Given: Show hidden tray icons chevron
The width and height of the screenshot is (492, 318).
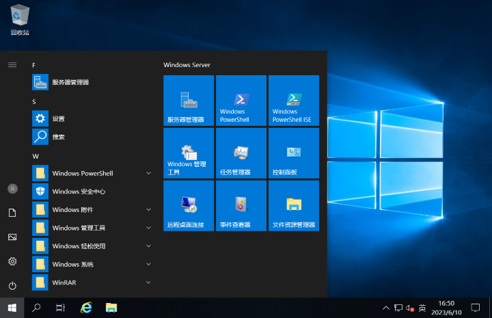Looking at the screenshot, I should (x=386, y=308).
